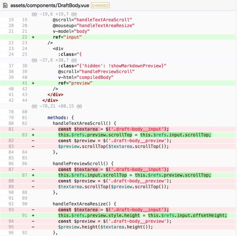Select the added line ref="preview"
Viewport: 237px width, 236px height.
[x=118, y=83]
